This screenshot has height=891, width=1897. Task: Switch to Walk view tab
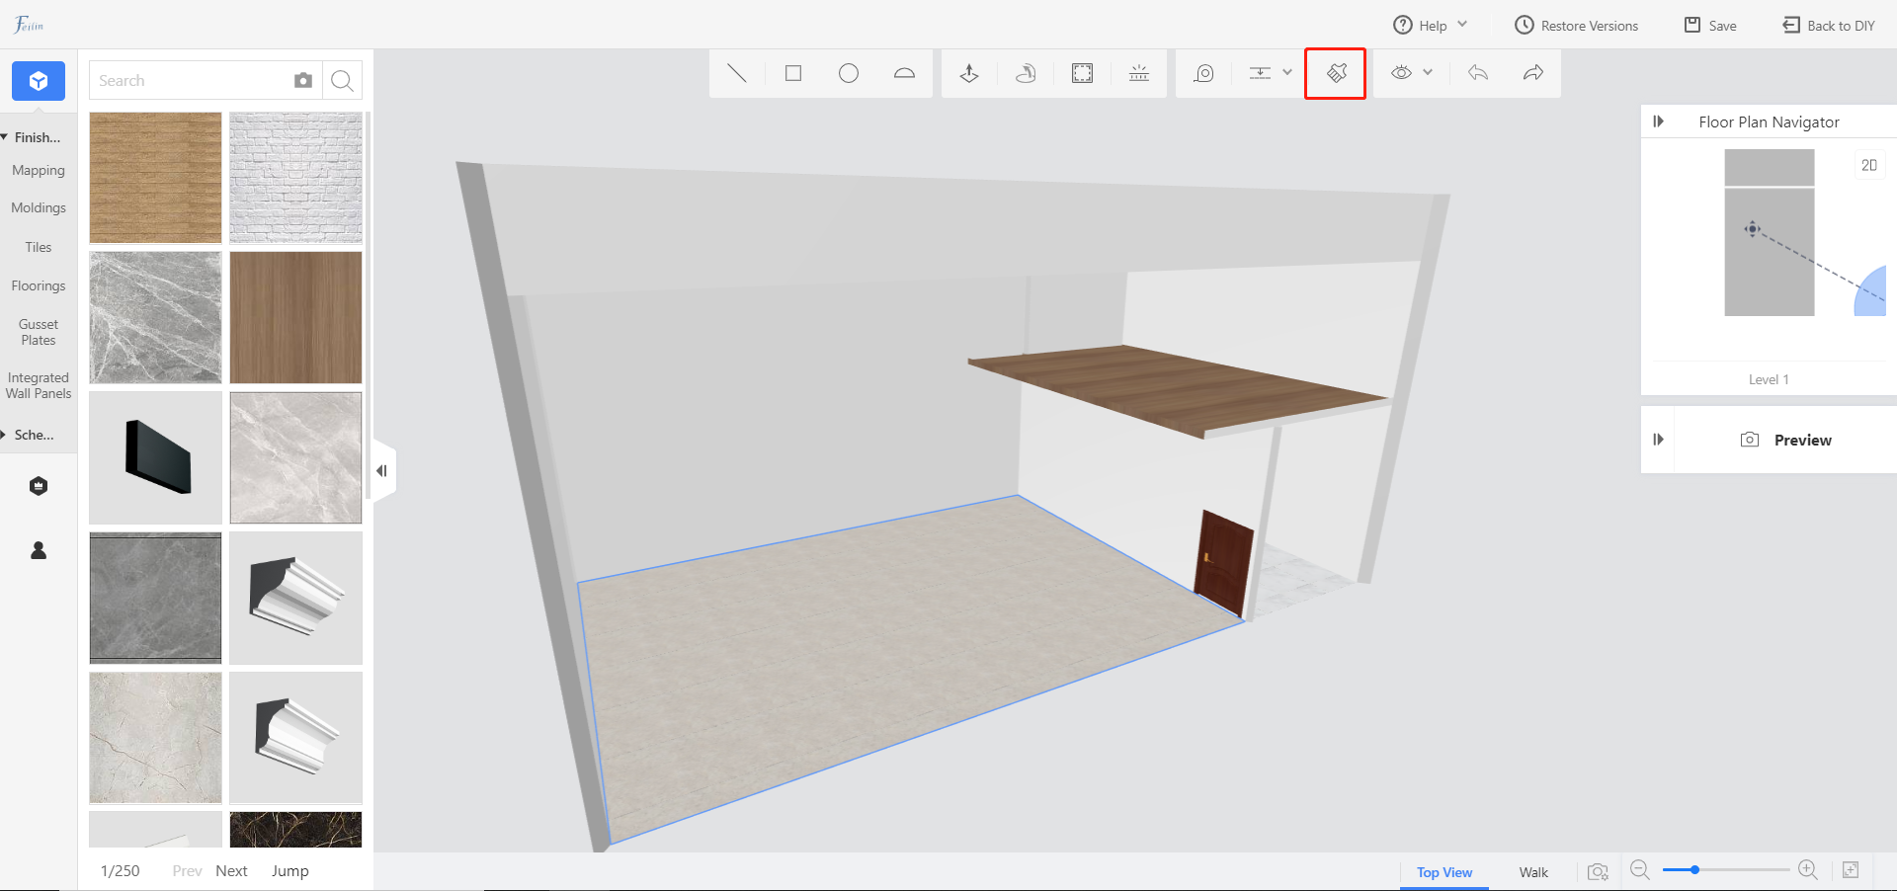coord(1533,872)
